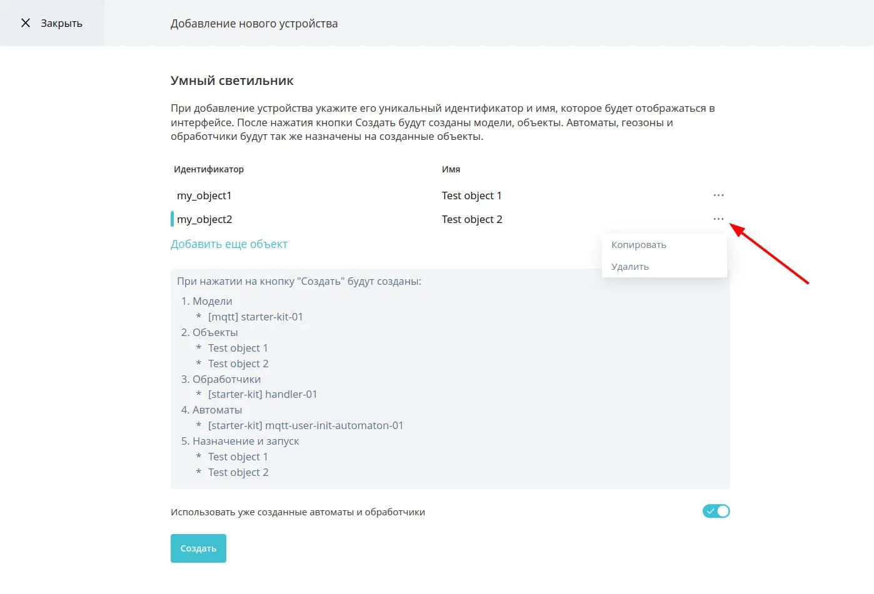Toggle use of existing automata and handlers
Screen dimensions: 874x594
tap(716, 512)
